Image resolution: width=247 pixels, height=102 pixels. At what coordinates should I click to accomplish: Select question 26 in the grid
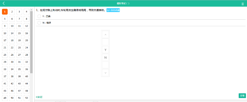pos(12,55)
